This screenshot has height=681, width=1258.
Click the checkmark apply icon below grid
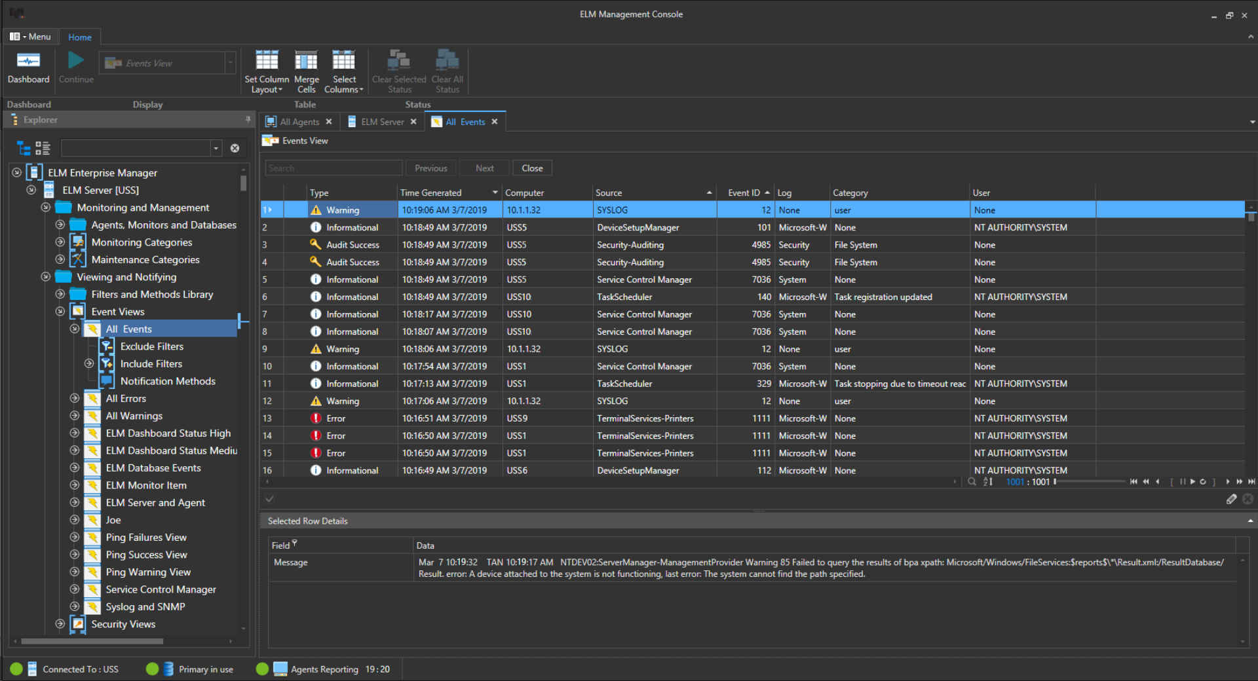tap(269, 499)
